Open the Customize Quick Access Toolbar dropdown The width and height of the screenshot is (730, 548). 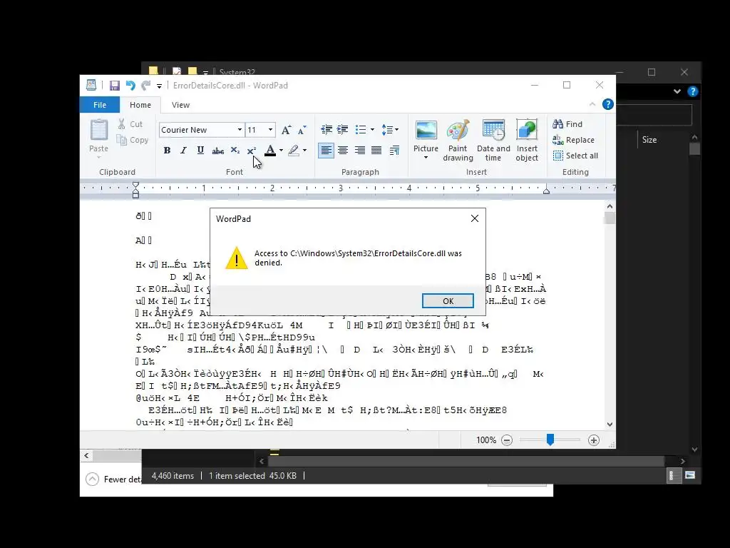pos(159,86)
